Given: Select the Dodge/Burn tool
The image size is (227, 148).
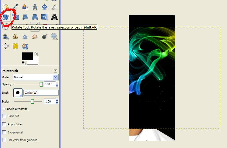Looking at the screenshot, I should pyautogui.click(x=45, y=36).
